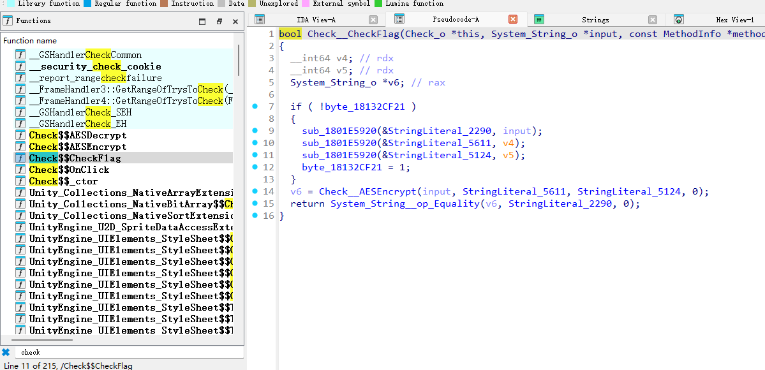765x370 pixels.
Task: Switch to the Strings tab
Action: pyautogui.click(x=595, y=20)
